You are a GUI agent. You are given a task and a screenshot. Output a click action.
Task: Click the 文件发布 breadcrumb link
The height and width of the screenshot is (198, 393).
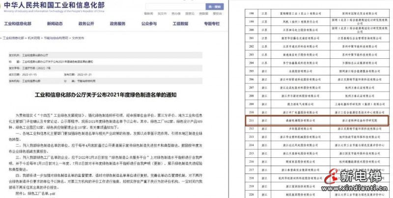(x=78, y=38)
